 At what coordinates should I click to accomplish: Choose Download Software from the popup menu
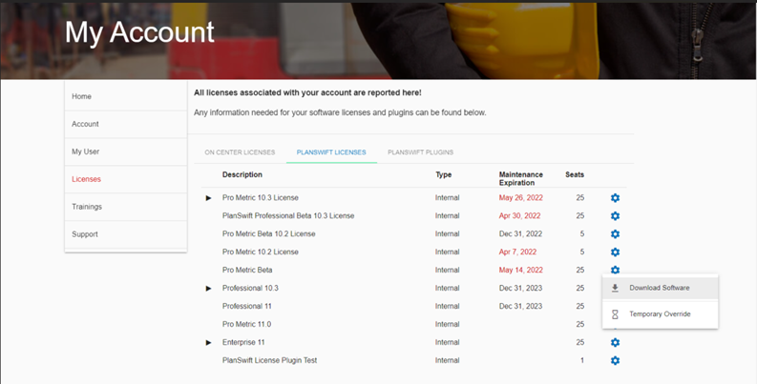click(660, 288)
